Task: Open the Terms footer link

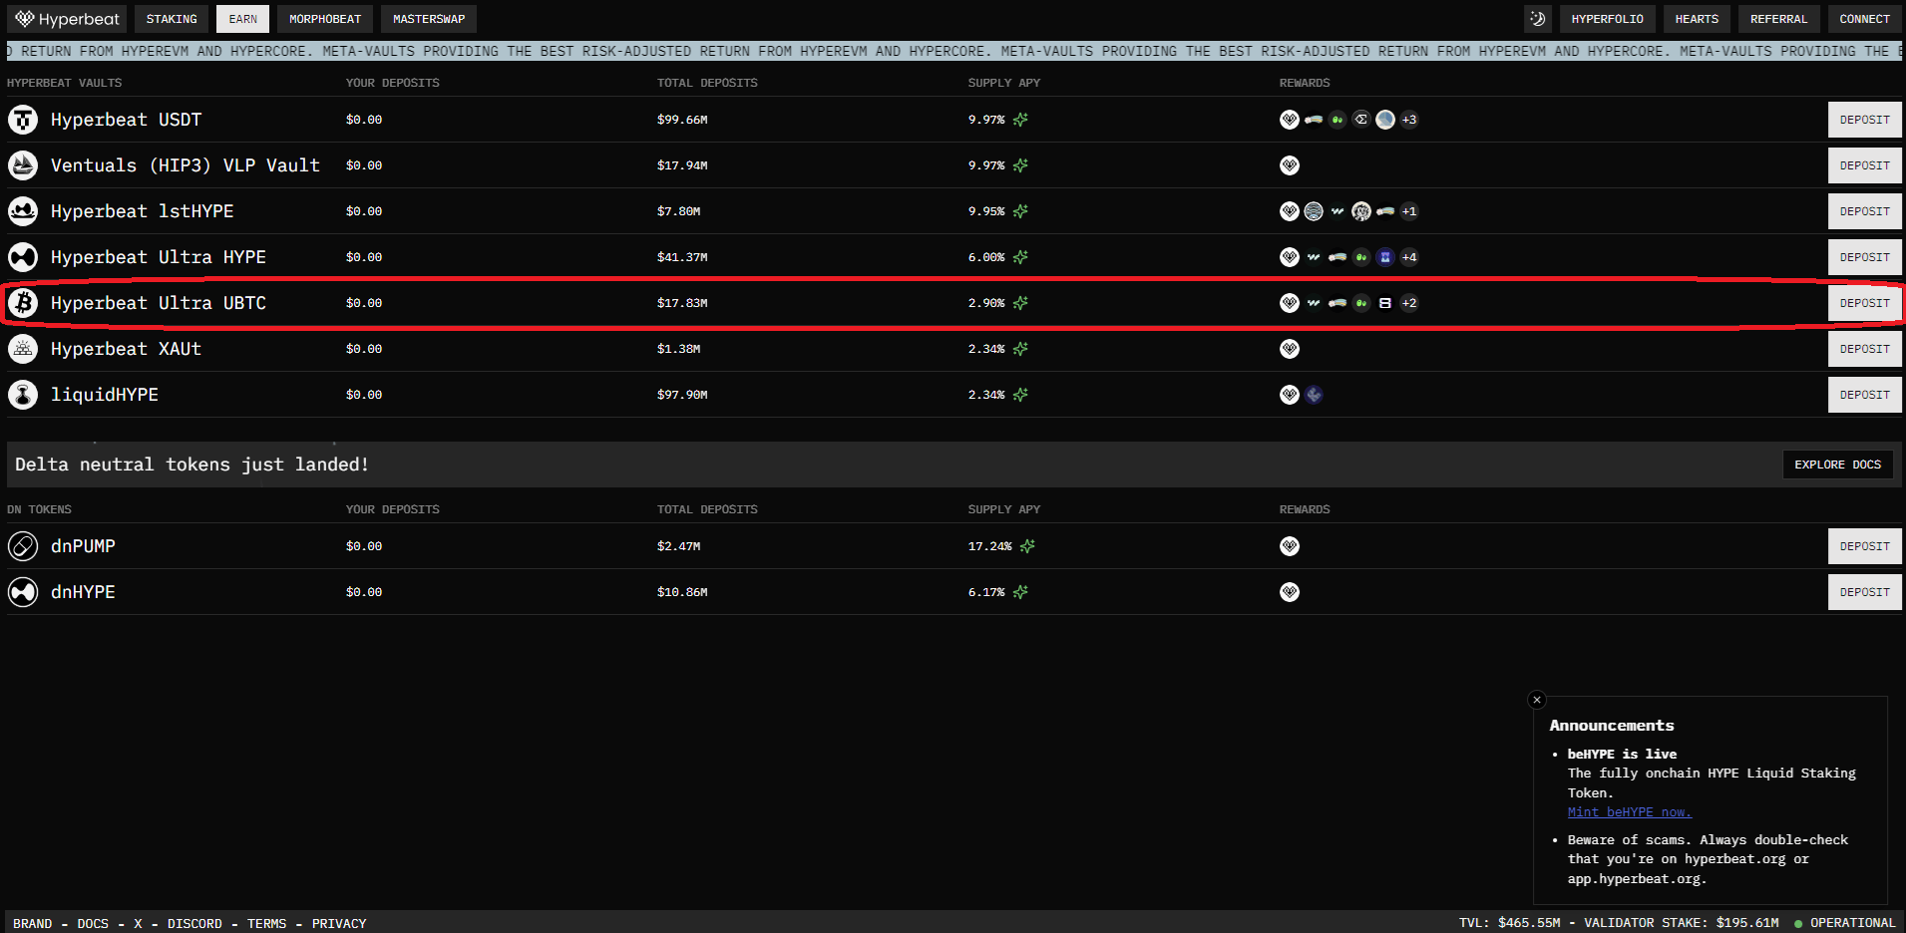Action: (266, 923)
